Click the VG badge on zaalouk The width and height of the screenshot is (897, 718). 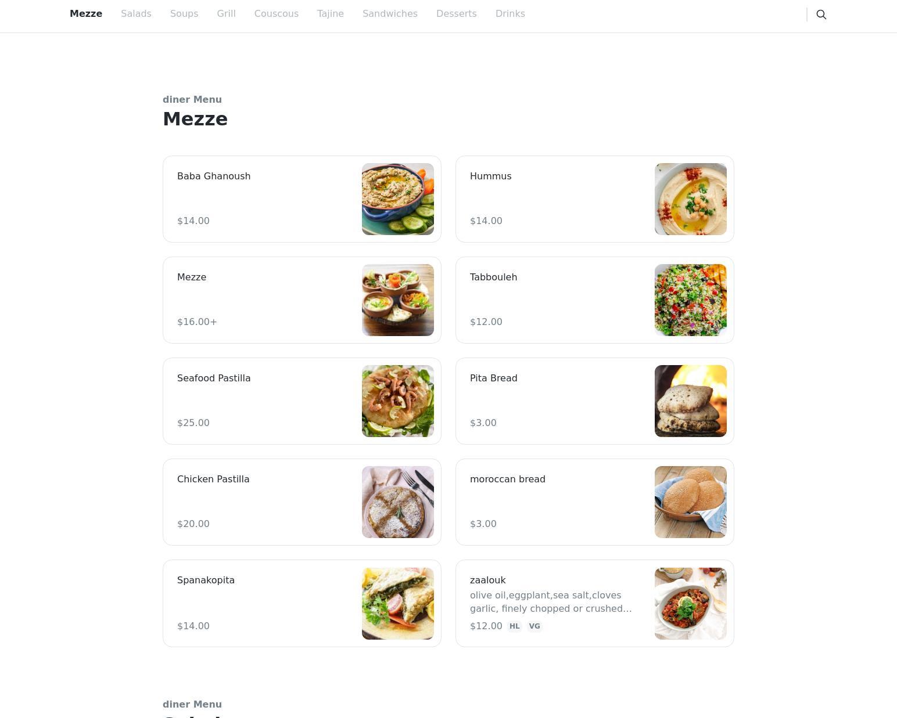click(x=534, y=626)
